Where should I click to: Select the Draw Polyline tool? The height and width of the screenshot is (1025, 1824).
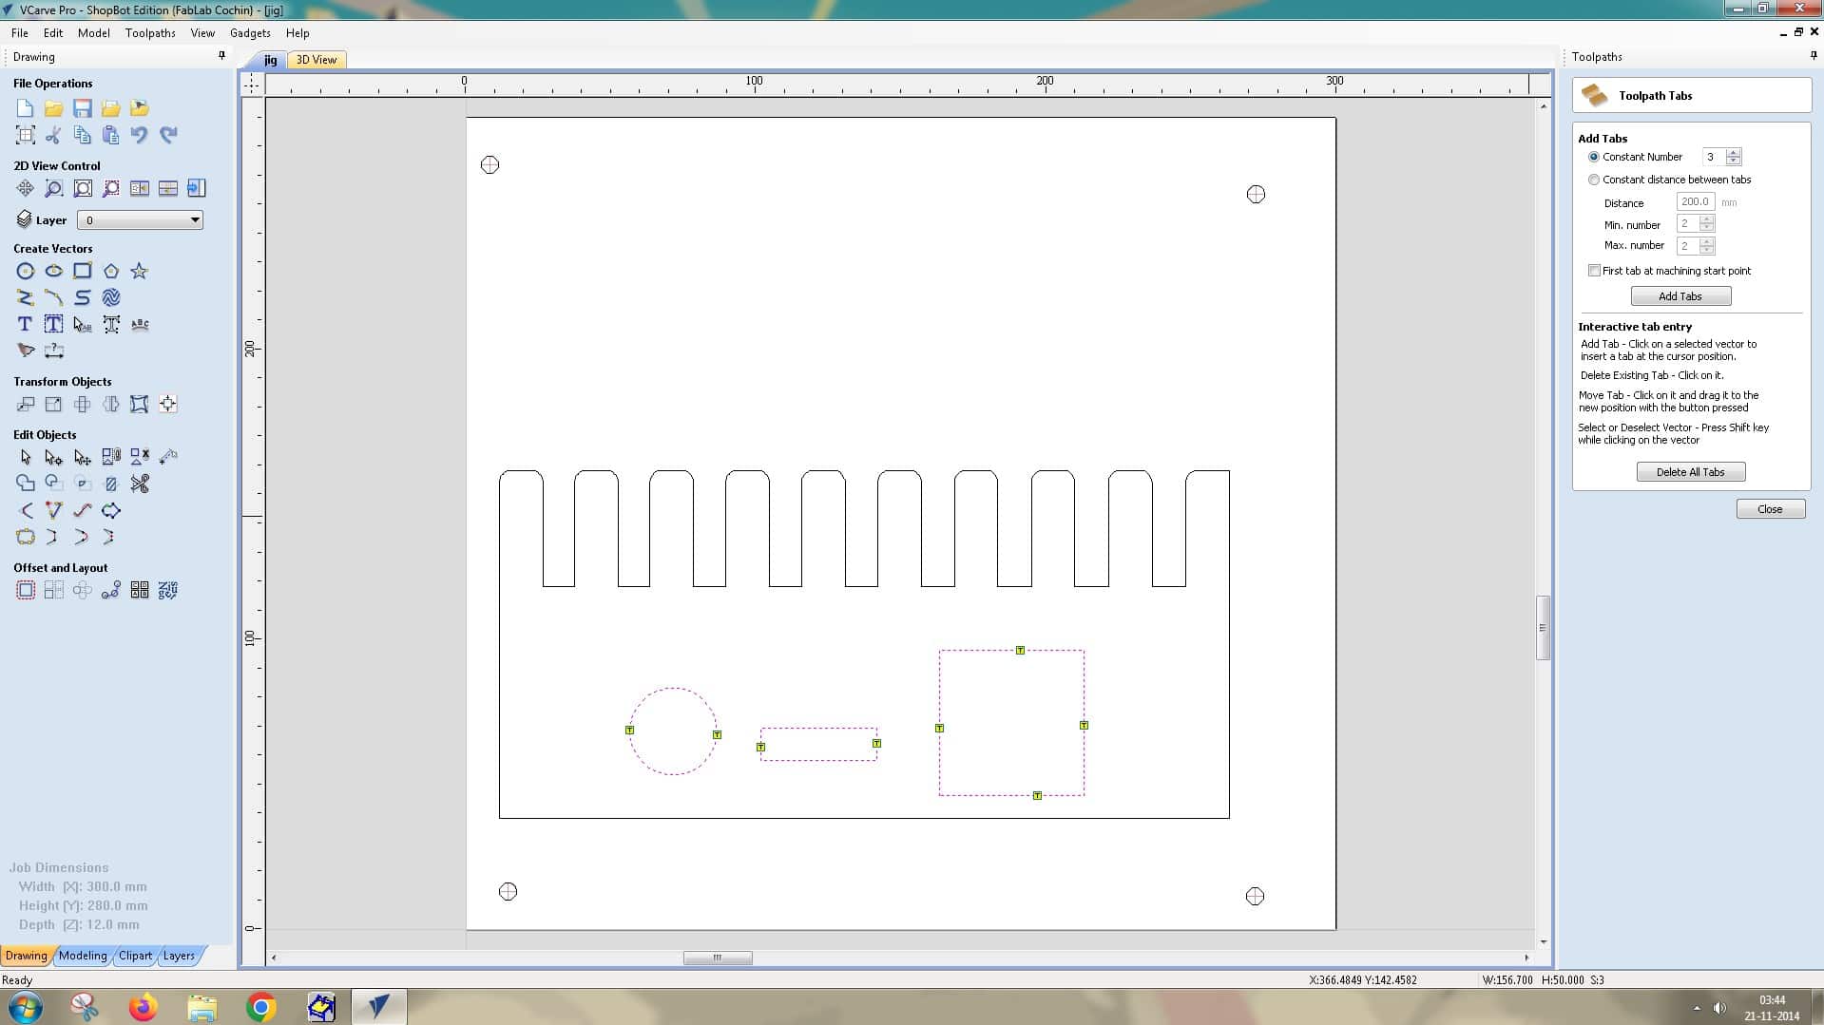26,297
